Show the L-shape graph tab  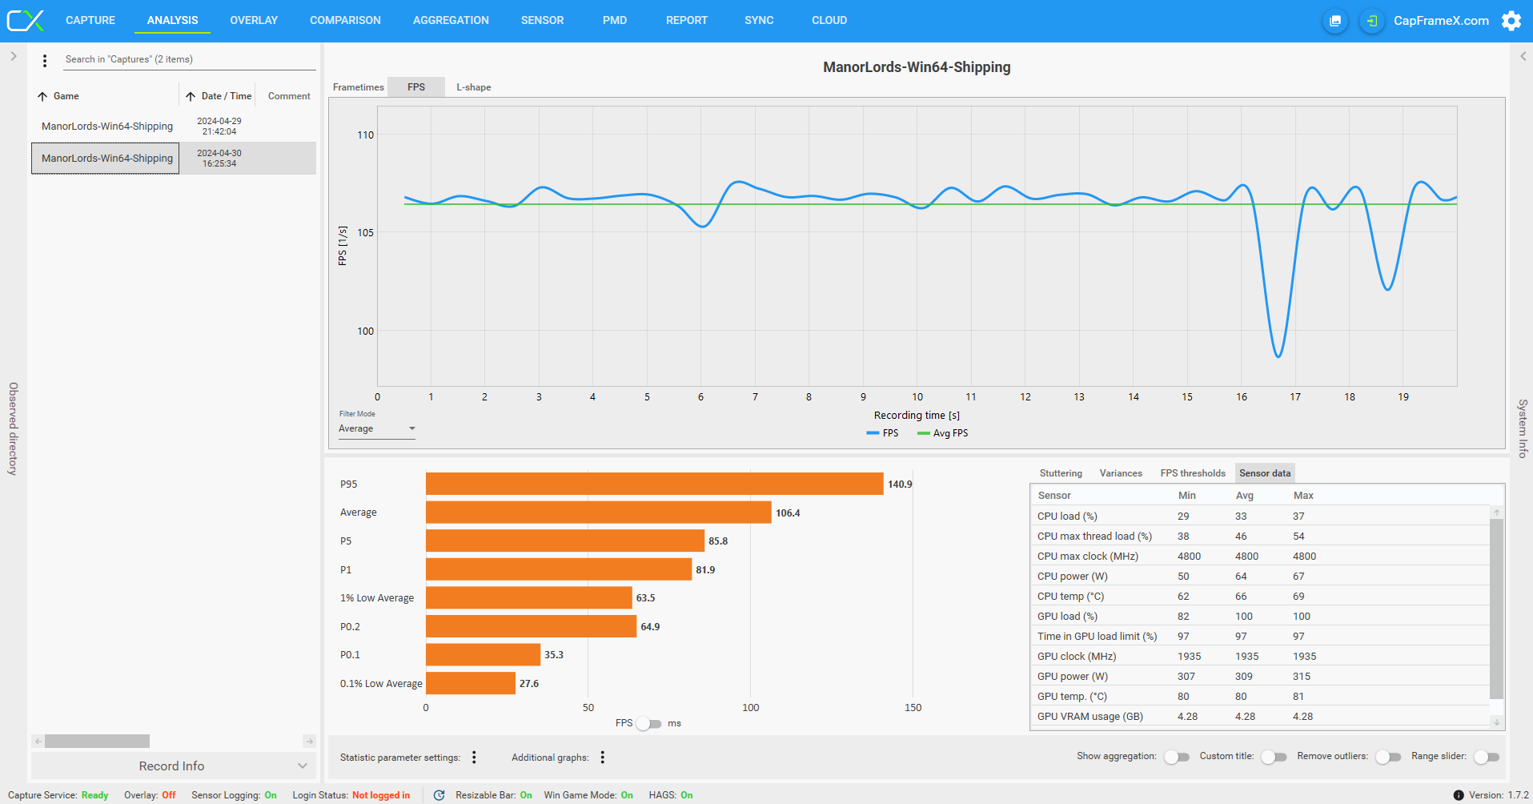tap(474, 87)
